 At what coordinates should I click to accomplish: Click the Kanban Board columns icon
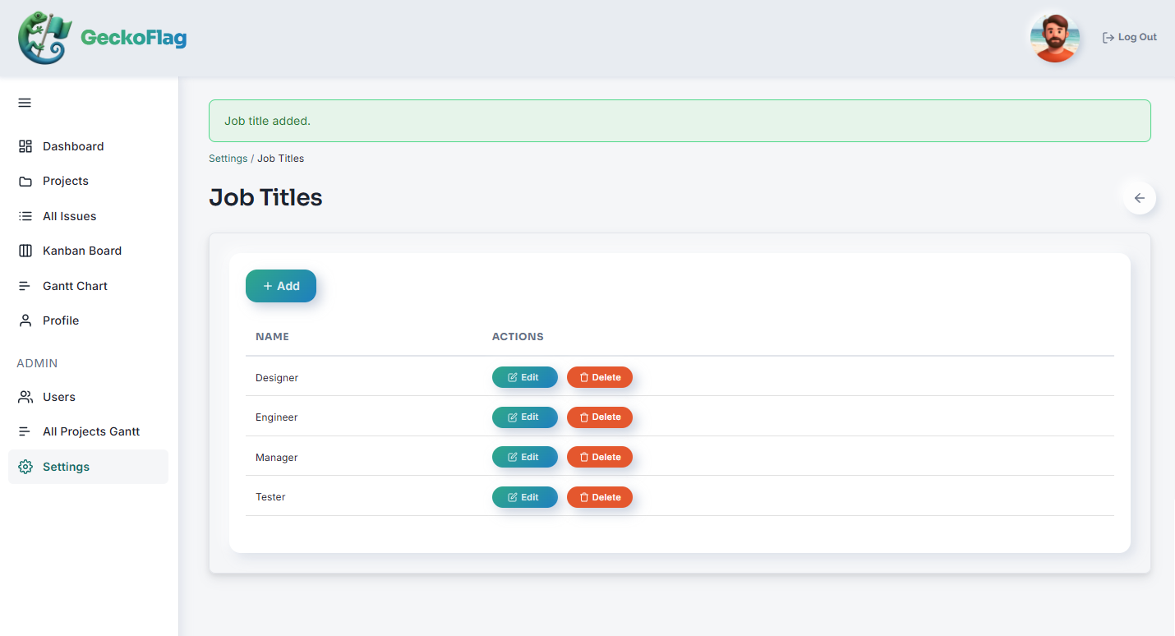point(25,251)
